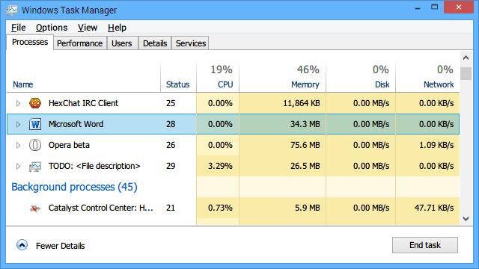Click the 0.73% CPU value
Viewport: 479px width, 269px height.
[x=220, y=208]
